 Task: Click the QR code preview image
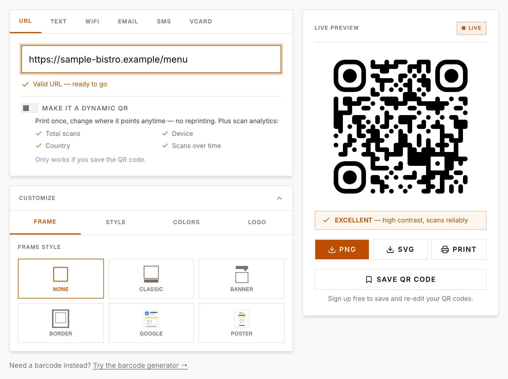(401, 127)
